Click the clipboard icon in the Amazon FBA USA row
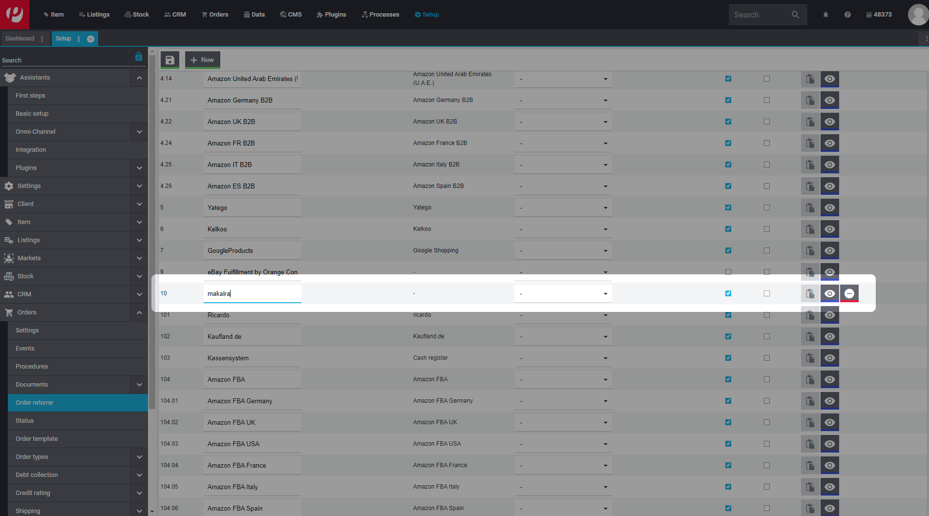Image resolution: width=929 pixels, height=516 pixels. point(810,444)
